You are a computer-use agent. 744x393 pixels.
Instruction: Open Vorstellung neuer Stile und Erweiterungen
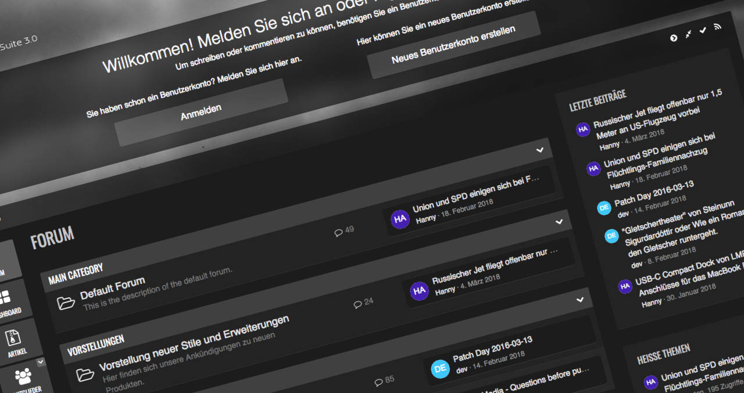point(194,344)
